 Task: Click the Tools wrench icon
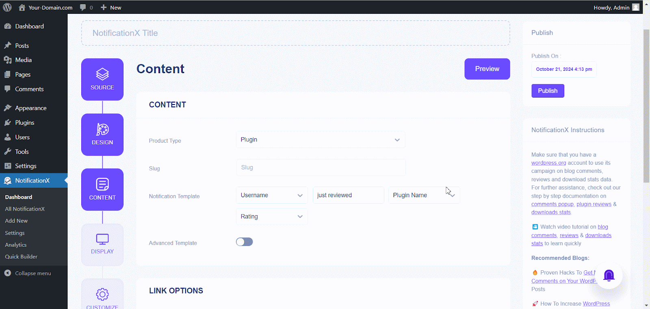[x=8, y=151]
